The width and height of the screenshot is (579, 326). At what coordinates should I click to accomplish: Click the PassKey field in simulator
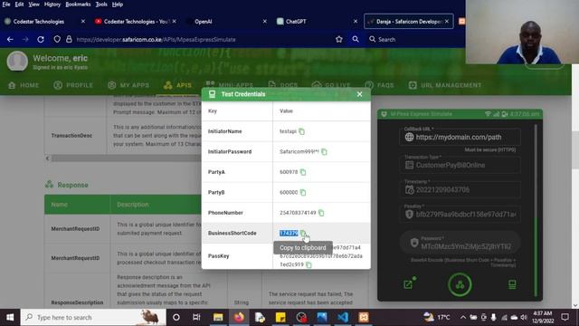tap(460, 214)
